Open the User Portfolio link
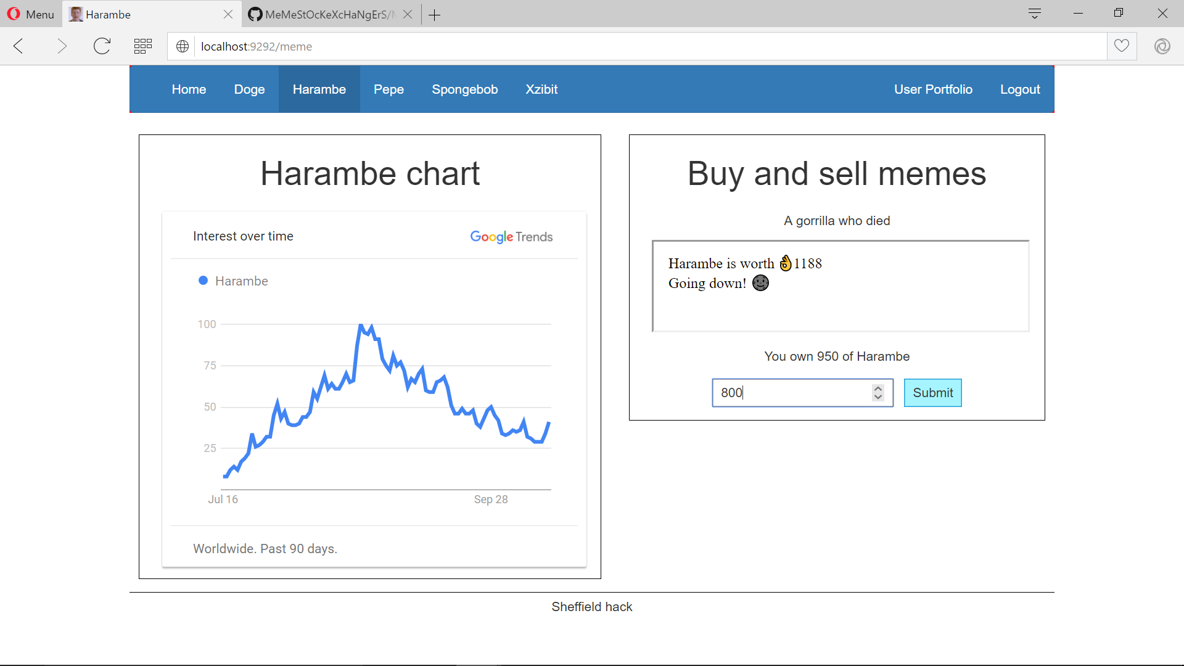Viewport: 1184px width, 666px height. pos(933,89)
